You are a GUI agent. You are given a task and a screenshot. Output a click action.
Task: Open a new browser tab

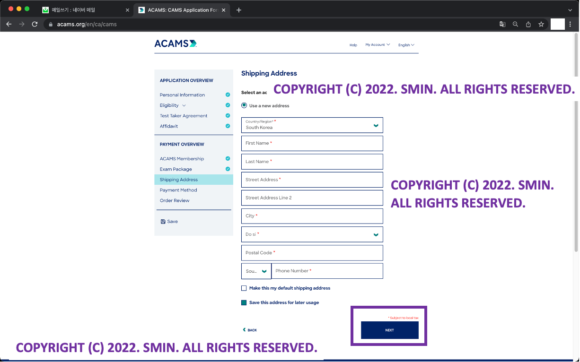(x=238, y=10)
